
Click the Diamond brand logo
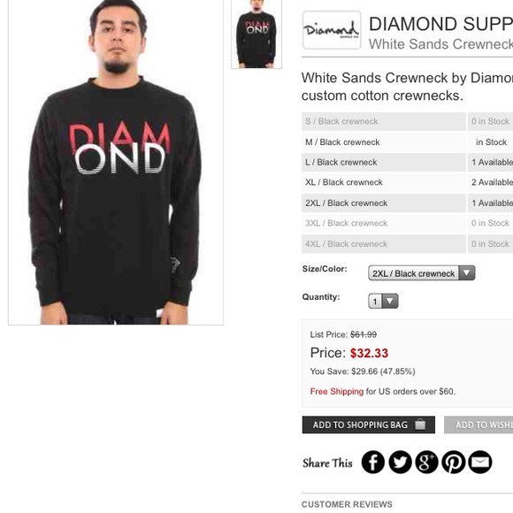332,30
